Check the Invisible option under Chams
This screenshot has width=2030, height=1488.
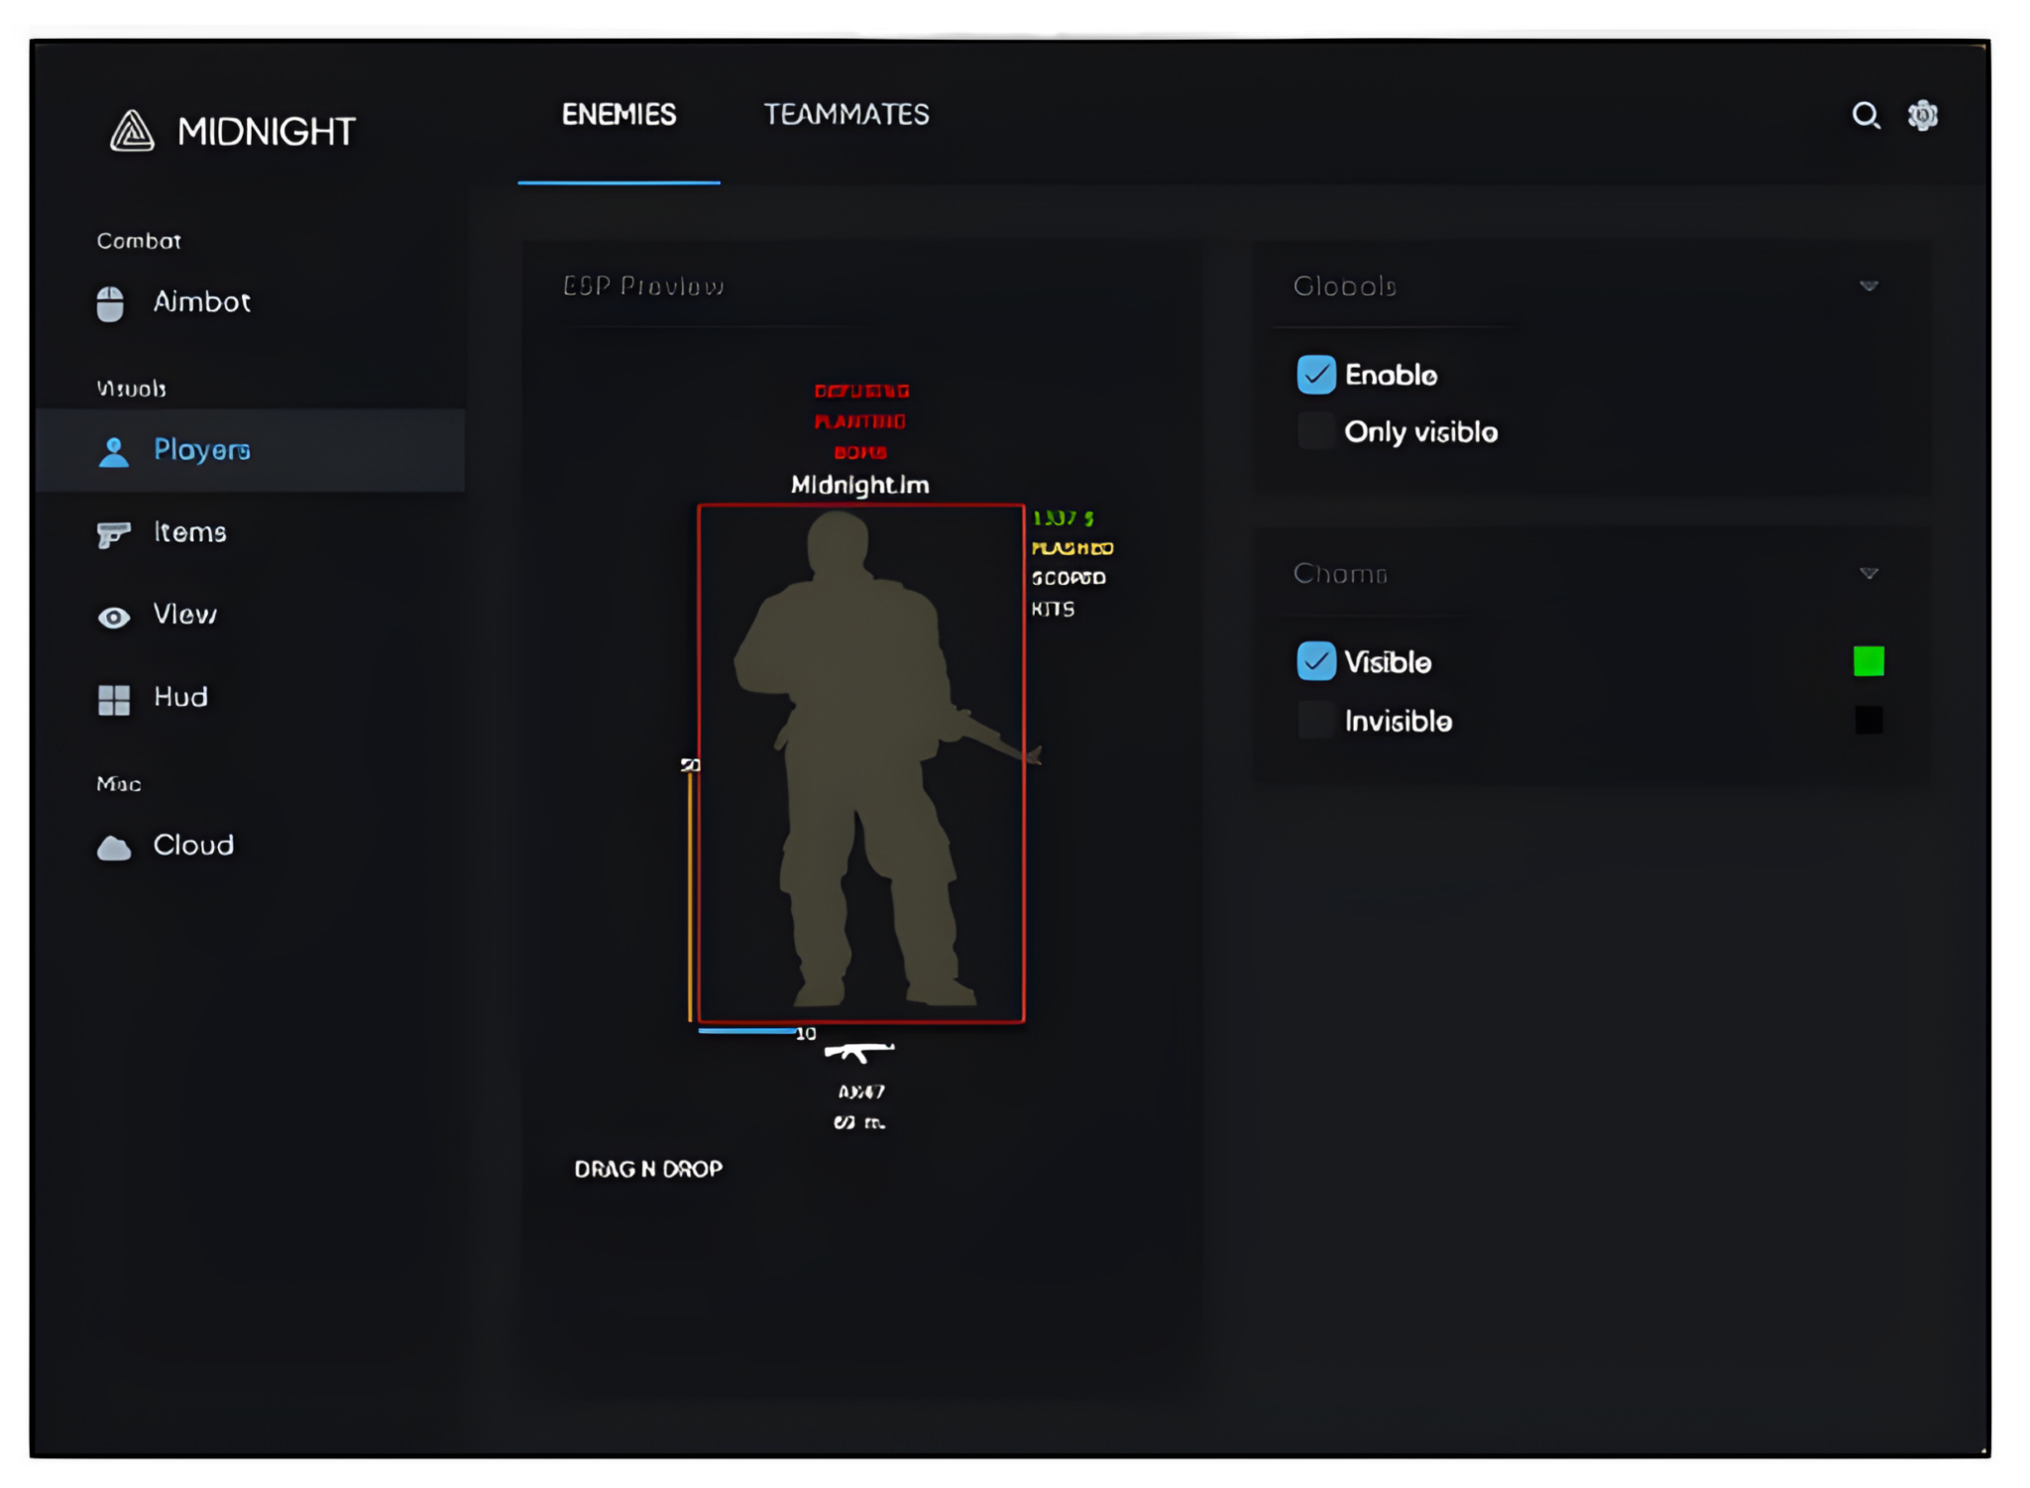pyautogui.click(x=1315, y=721)
